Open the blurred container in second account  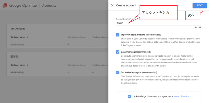[17, 72]
